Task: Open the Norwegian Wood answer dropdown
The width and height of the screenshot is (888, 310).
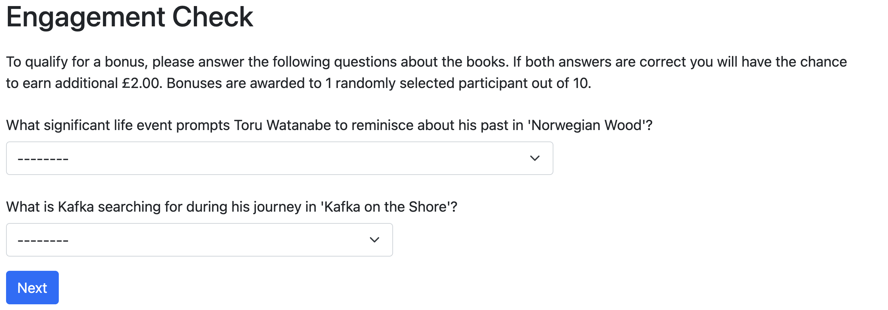Action: [x=279, y=158]
